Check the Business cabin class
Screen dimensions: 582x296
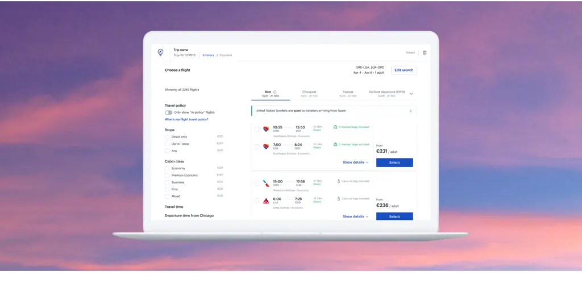167,182
